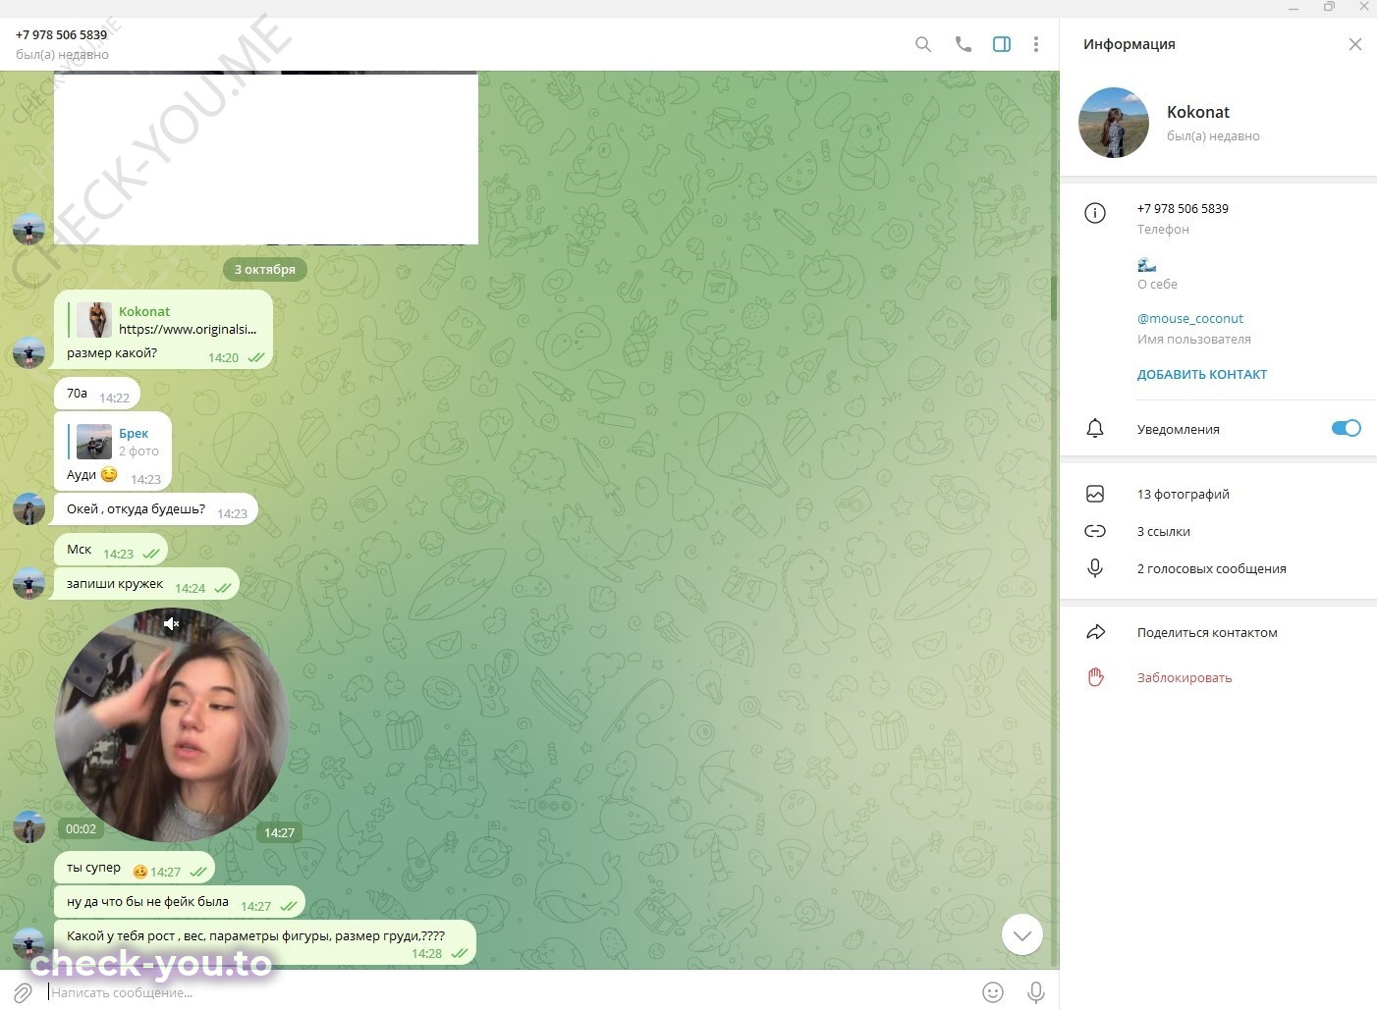Jump to bottom with the down-arrow button
Screen dimensions: 1377x1010
point(1021,934)
